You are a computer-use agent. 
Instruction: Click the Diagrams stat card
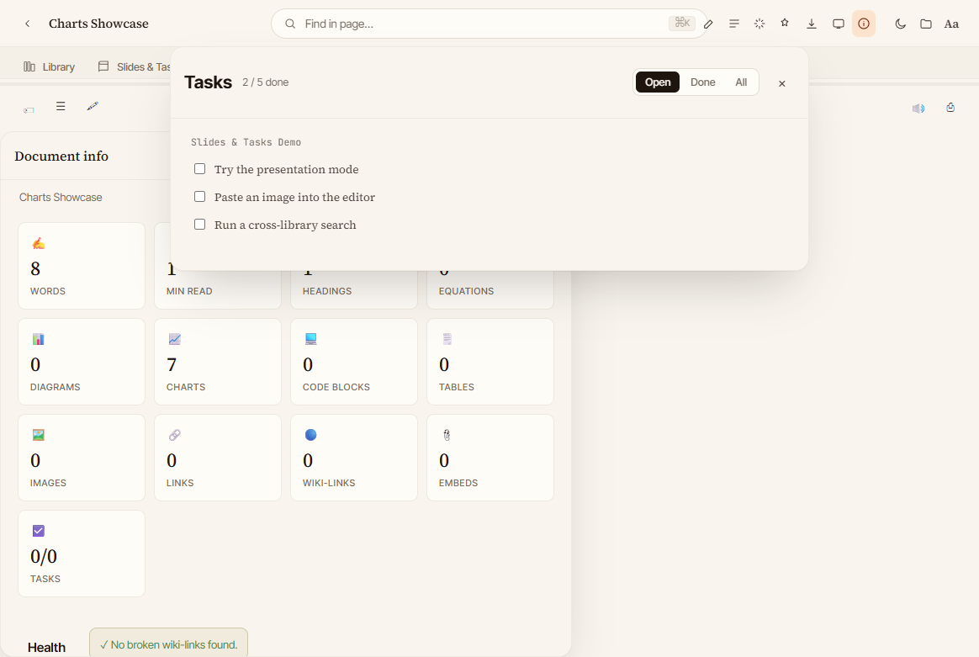pos(82,362)
